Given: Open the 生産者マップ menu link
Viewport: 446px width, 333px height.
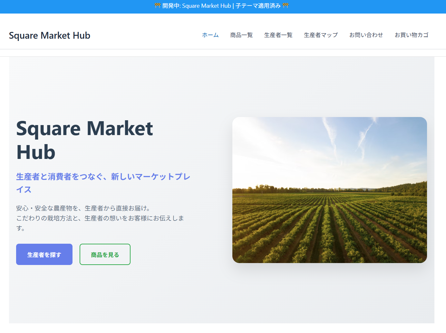Looking at the screenshot, I should (x=321, y=35).
